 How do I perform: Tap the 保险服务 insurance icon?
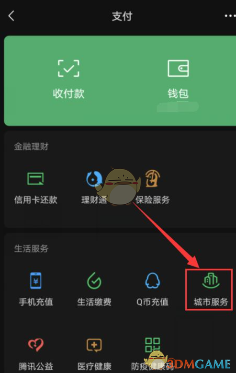(x=152, y=178)
